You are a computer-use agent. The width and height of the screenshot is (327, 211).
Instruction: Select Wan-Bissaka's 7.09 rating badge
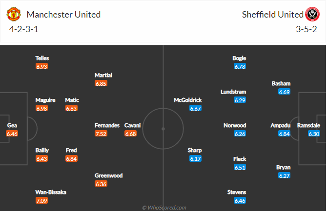click(42, 200)
